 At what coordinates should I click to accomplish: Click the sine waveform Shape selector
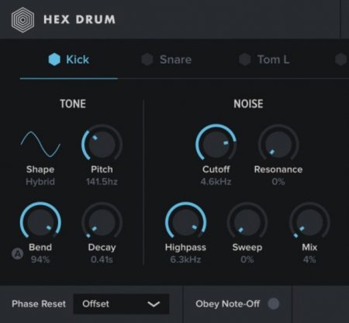40,144
